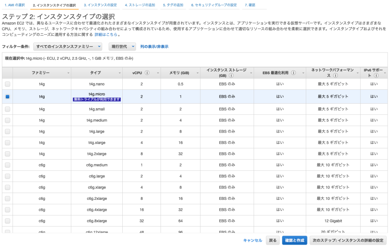Click the t4g.medium type text

97,120
